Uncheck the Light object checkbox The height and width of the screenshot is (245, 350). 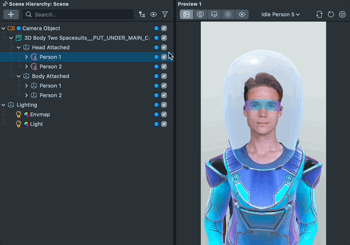[164, 124]
